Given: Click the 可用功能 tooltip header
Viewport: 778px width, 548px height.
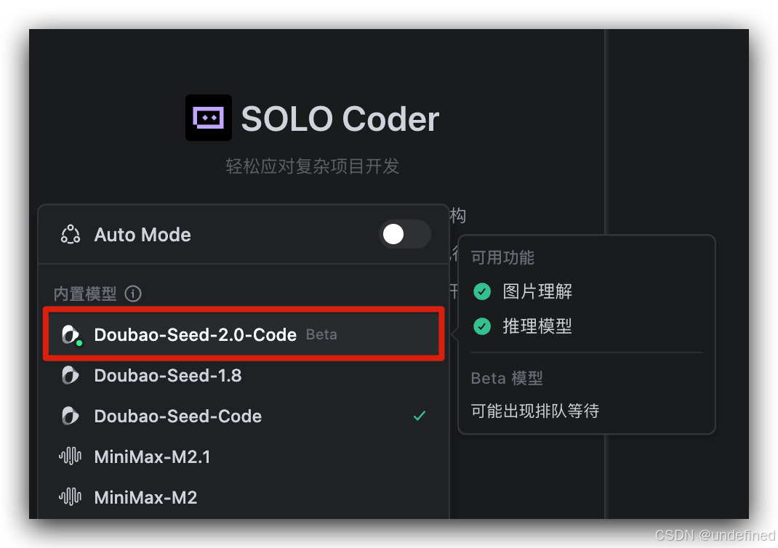Looking at the screenshot, I should (x=502, y=257).
